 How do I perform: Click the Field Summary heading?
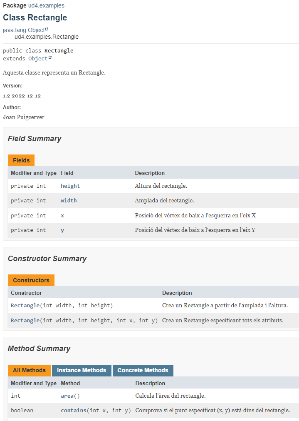(x=35, y=139)
